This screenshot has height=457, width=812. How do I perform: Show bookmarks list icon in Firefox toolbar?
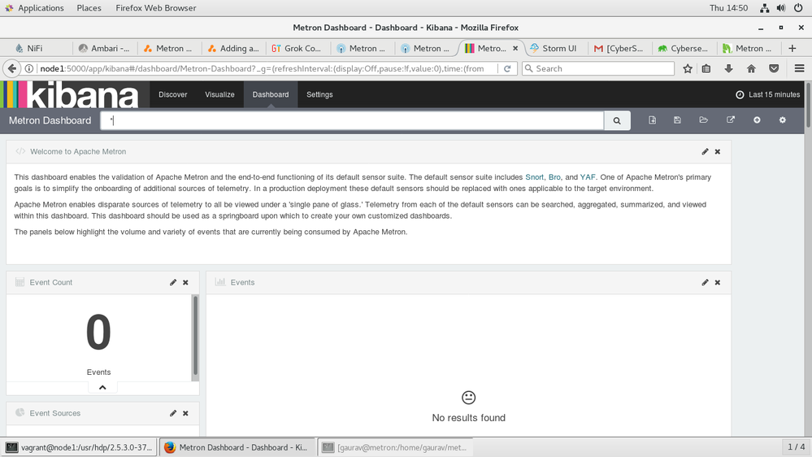[706, 68]
